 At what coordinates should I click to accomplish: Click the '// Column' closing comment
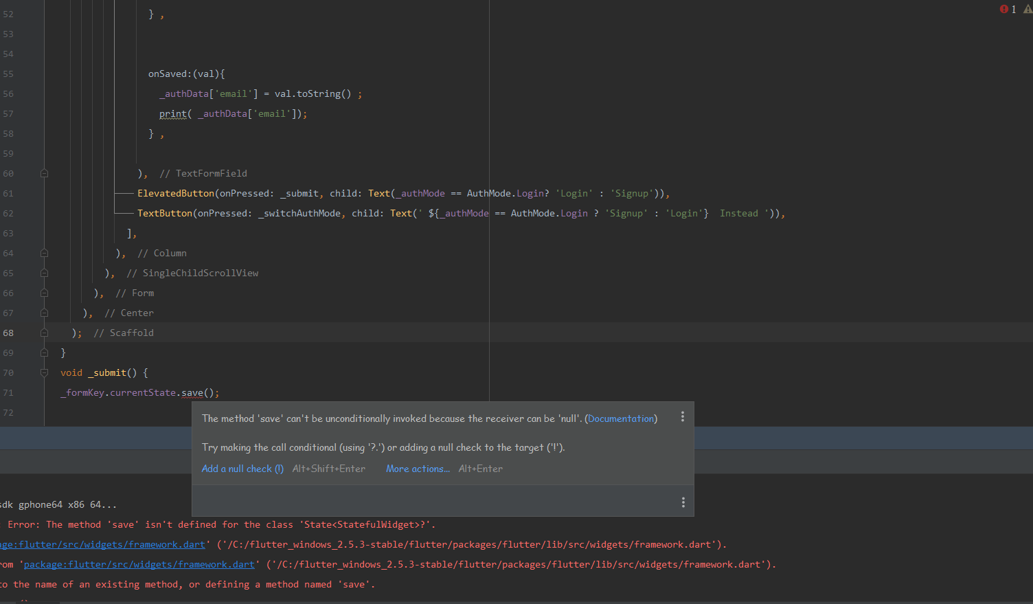[x=162, y=253]
